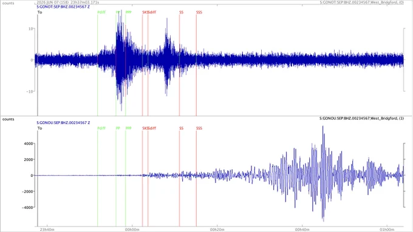Click the Pdiff phase label on the GONOU trace
The image size is (413, 232).
pos(101,128)
